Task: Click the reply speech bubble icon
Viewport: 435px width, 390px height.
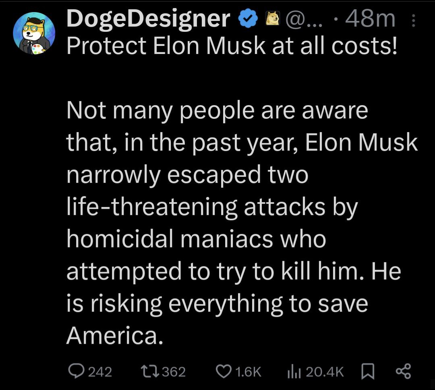Action: 75,371
